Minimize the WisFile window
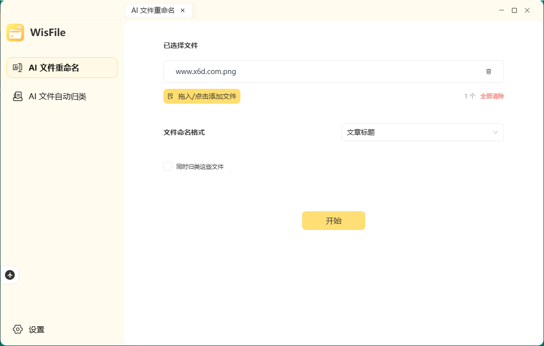The height and width of the screenshot is (346, 544). point(501,10)
